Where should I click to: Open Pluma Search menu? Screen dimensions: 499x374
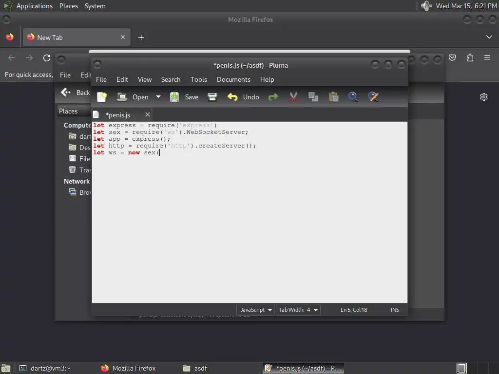pyautogui.click(x=171, y=79)
